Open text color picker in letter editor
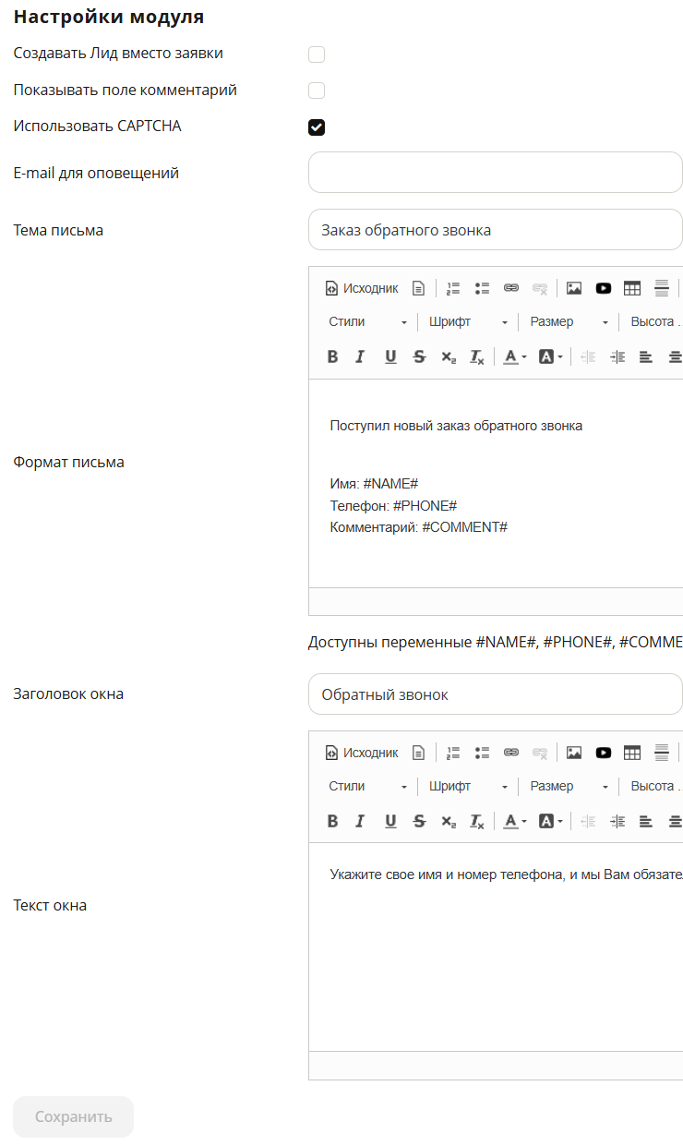683x1146 pixels. (515, 356)
